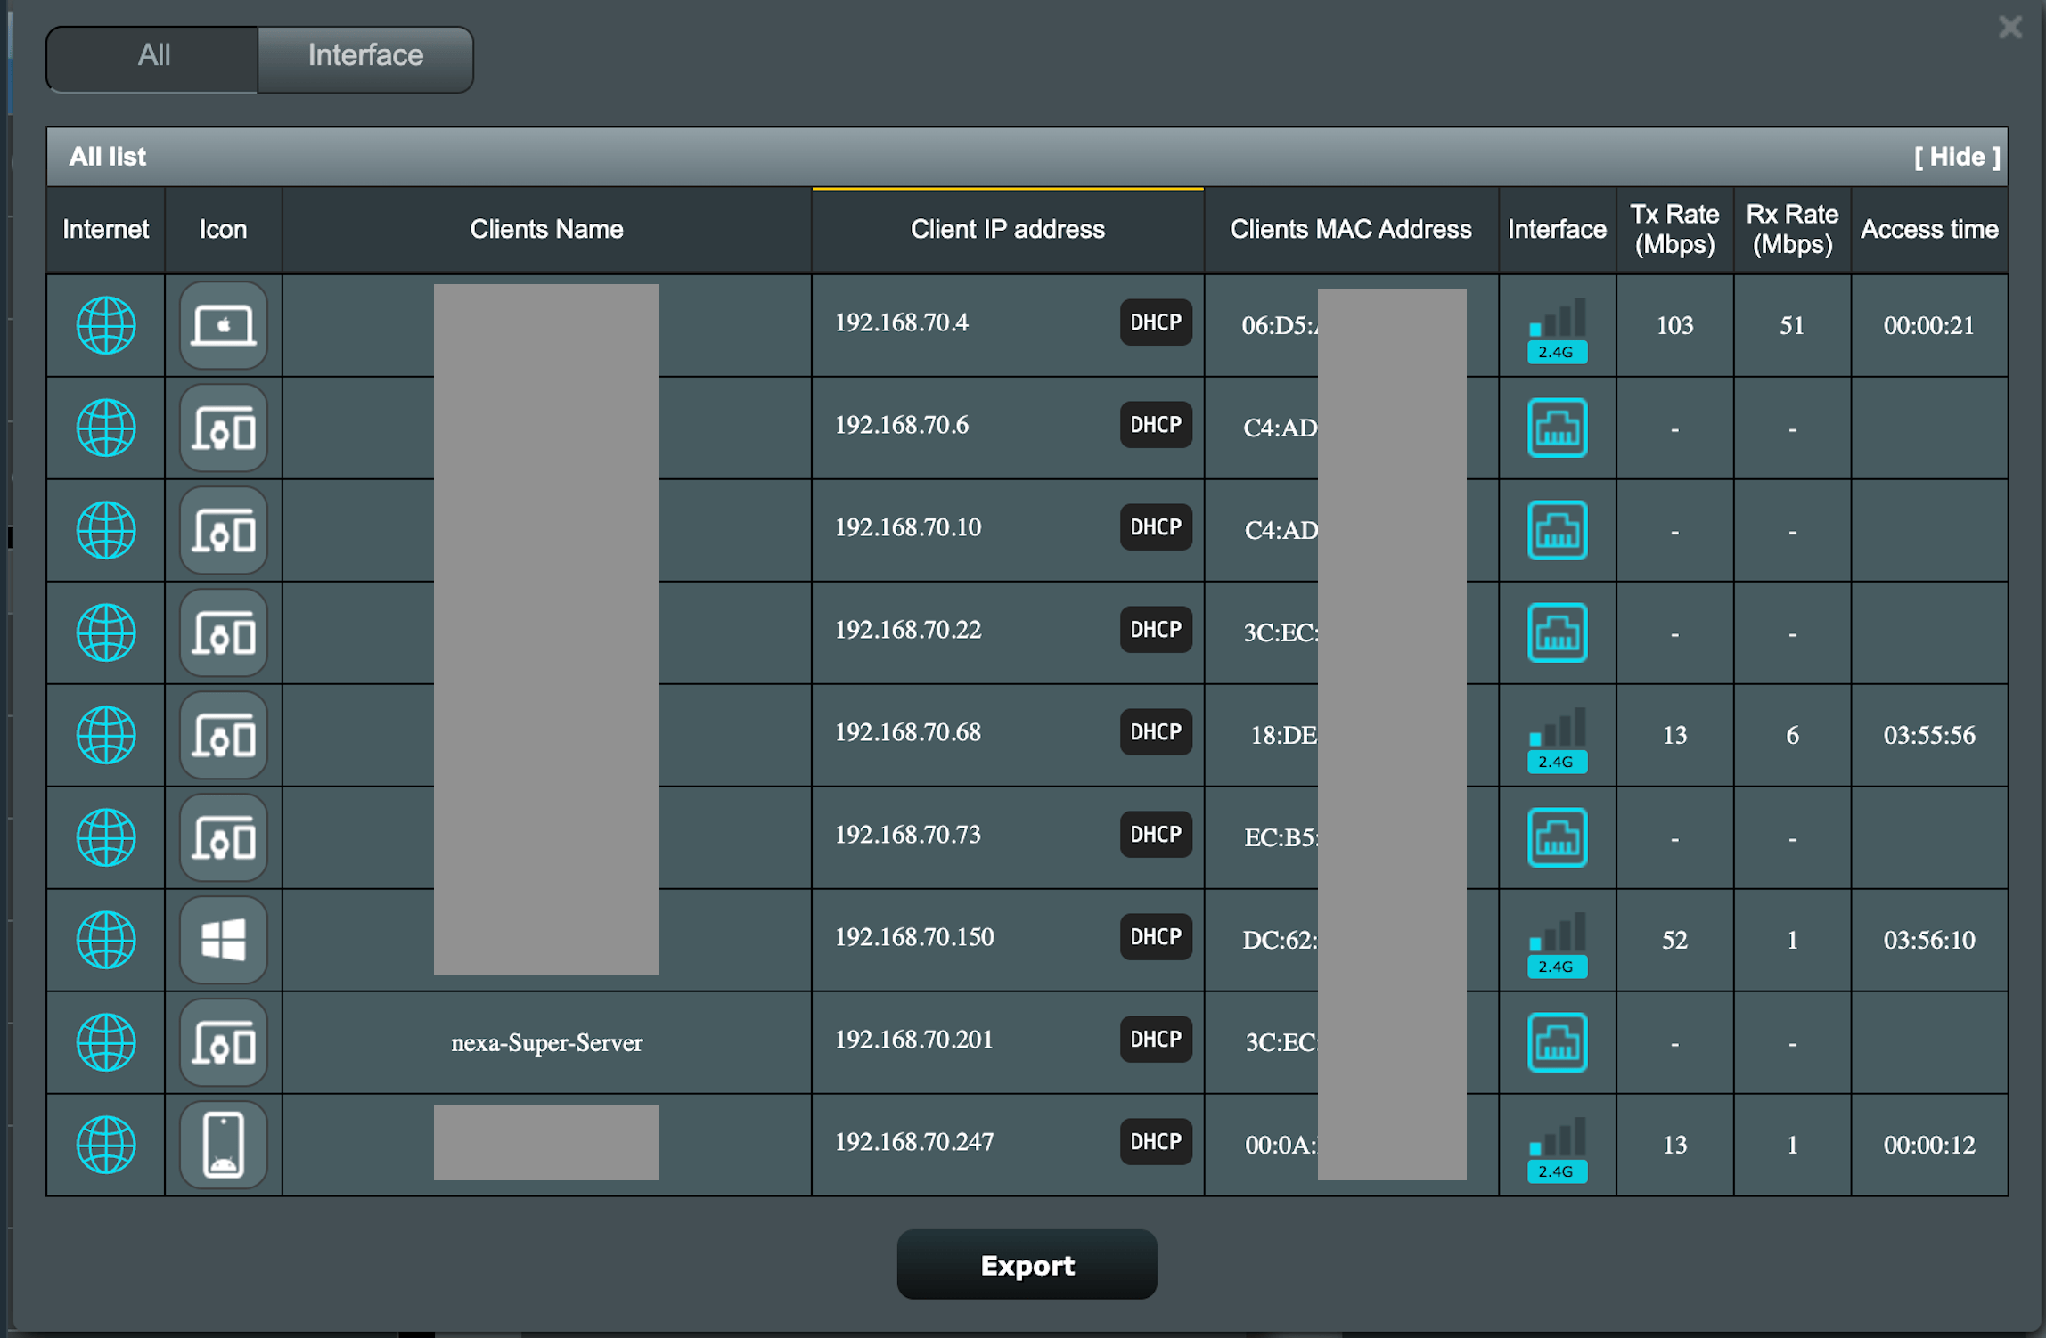Click the Export button

[x=1027, y=1265]
